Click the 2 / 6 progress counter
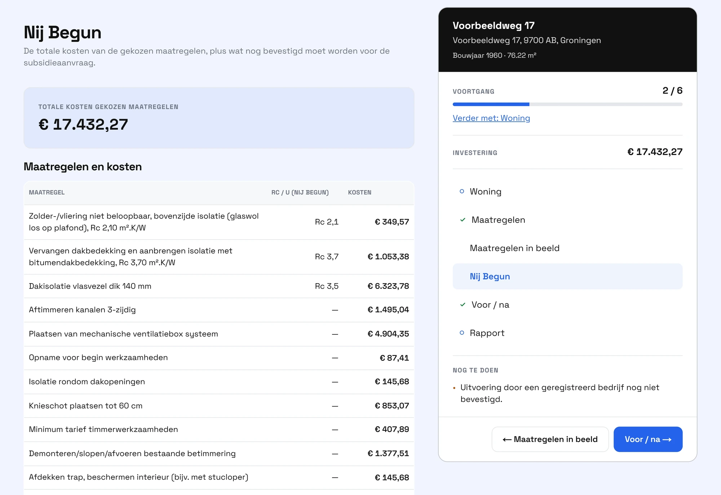This screenshot has width=721, height=495. click(x=672, y=90)
